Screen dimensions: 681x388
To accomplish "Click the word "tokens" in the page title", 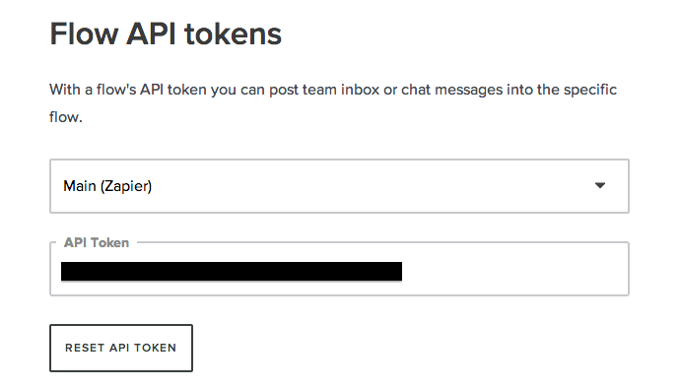I will [234, 33].
